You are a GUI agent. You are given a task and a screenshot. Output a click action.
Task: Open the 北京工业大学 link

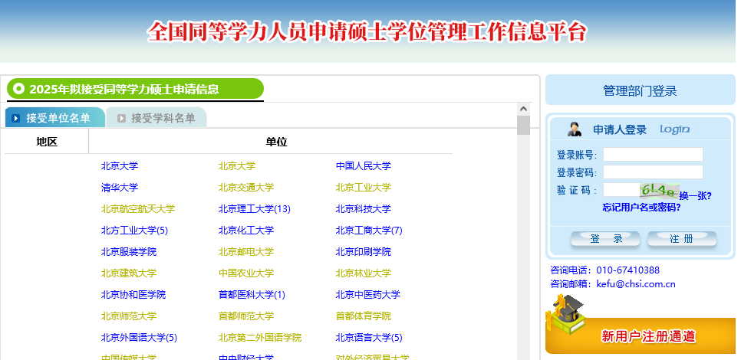(364, 188)
